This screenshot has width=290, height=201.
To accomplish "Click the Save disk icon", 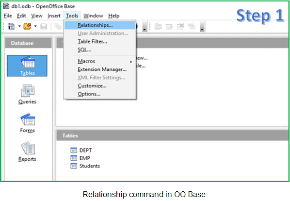I will 44,27.
